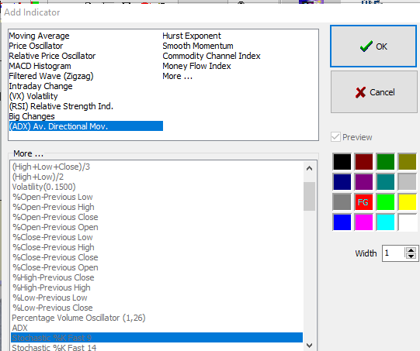Viewport: 420px width, 351px height.
Task: Select Stochastic %K Fast 14 item
Action: coord(54,348)
